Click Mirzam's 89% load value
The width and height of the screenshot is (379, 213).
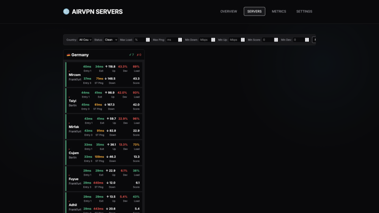[136, 67]
